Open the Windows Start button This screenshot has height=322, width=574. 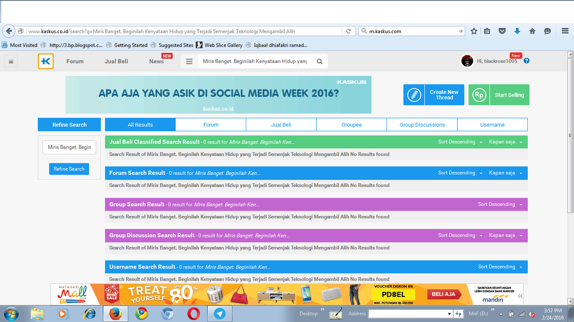(10, 314)
